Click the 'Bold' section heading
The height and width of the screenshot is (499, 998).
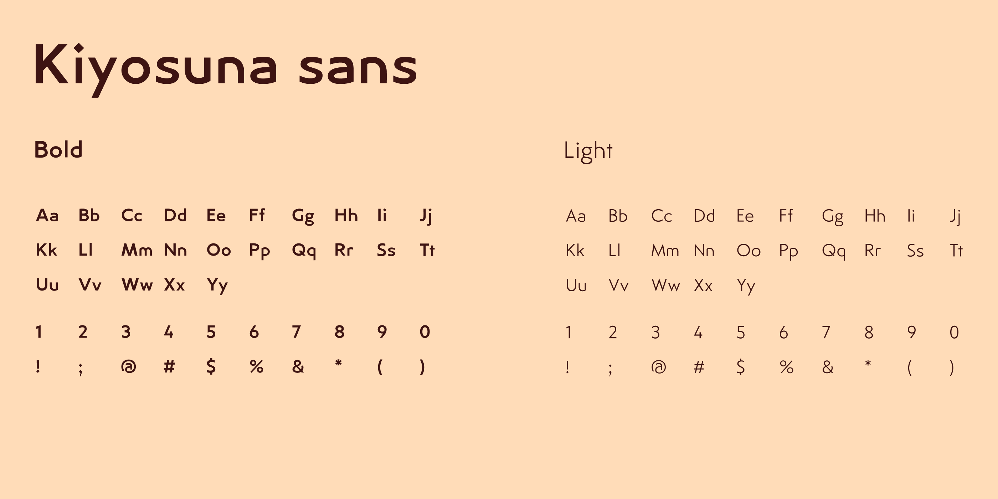(x=58, y=150)
